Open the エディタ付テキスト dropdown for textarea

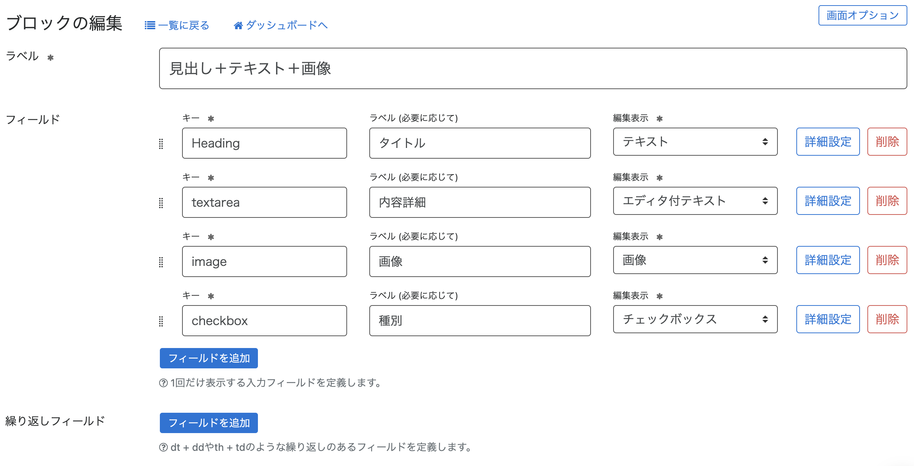(695, 201)
